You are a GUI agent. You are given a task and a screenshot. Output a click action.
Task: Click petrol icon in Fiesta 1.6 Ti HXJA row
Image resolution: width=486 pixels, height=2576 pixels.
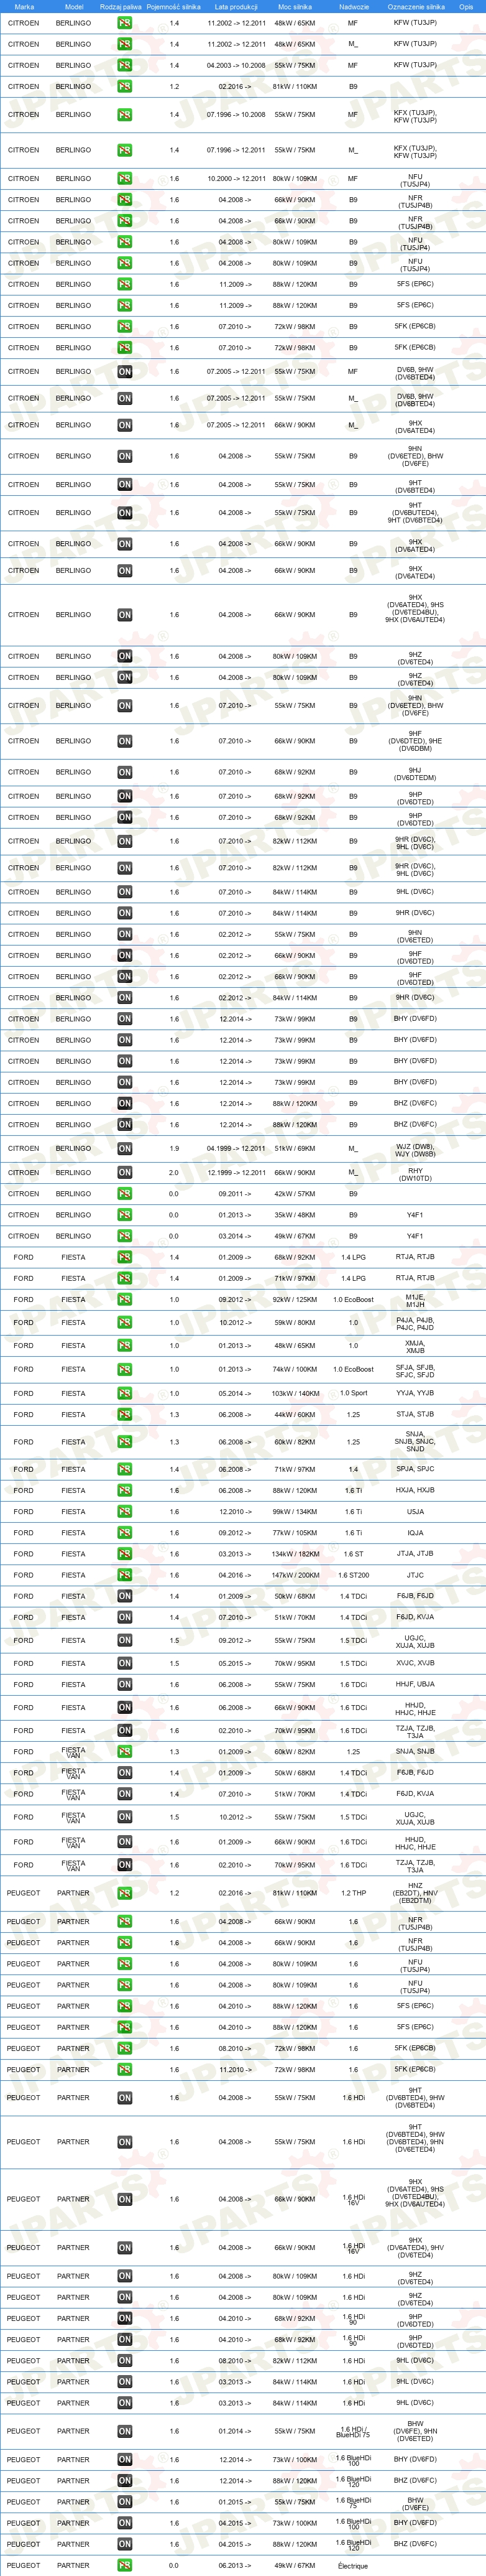(125, 1490)
